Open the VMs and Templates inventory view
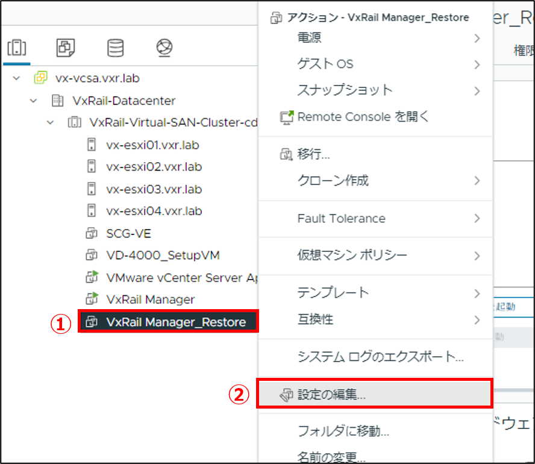 pos(66,48)
